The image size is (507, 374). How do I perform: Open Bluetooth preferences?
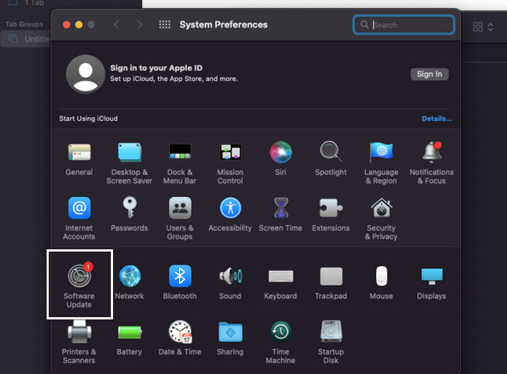tap(179, 282)
